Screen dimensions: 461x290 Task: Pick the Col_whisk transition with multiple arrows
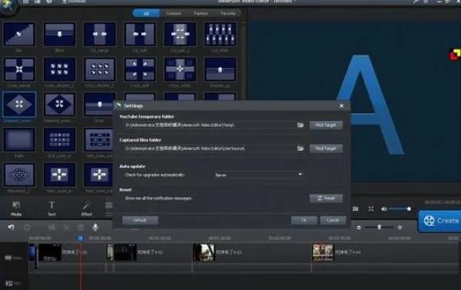tap(221, 34)
